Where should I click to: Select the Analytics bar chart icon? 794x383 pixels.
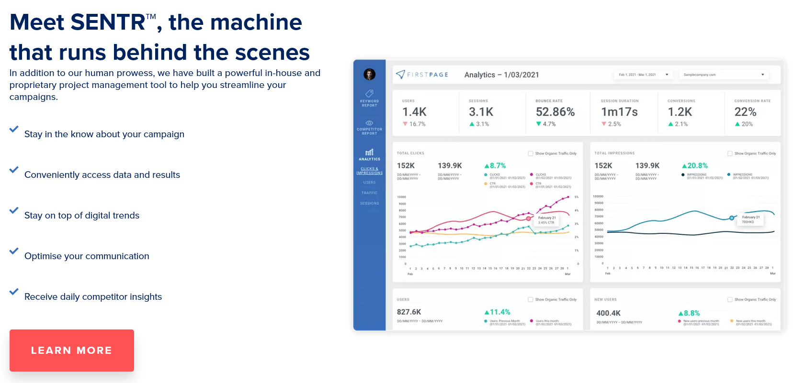[369, 152]
